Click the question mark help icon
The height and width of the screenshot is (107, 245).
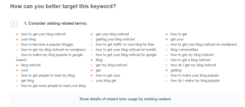14,24
